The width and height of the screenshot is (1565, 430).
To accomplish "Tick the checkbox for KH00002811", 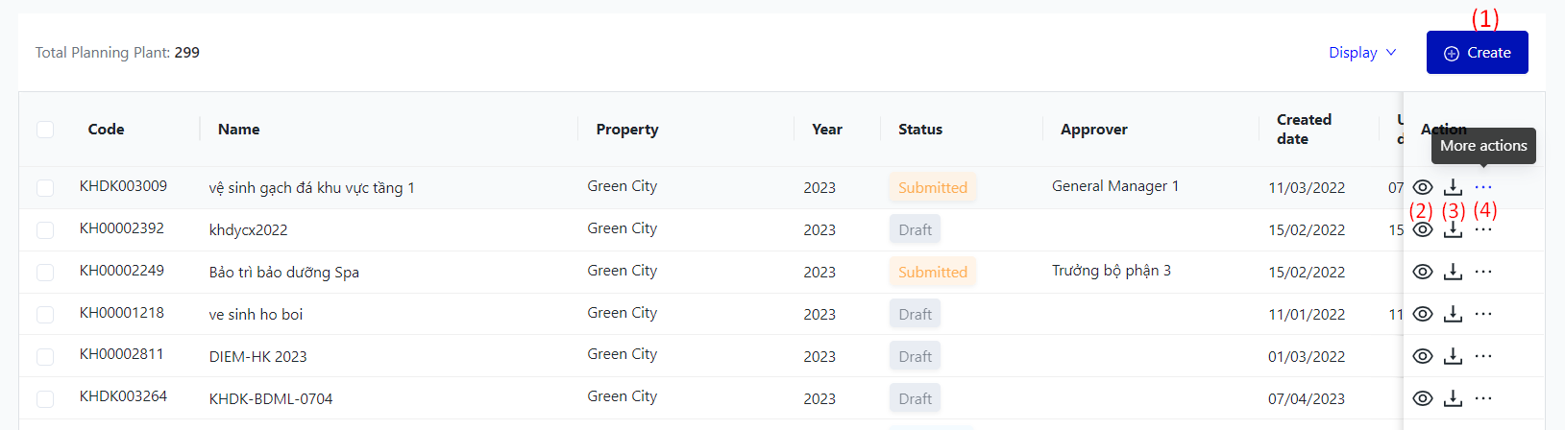I will point(45,356).
